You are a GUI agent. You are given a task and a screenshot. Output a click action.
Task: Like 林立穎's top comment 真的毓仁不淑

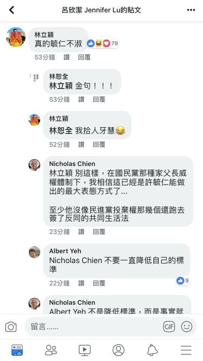click(67, 57)
